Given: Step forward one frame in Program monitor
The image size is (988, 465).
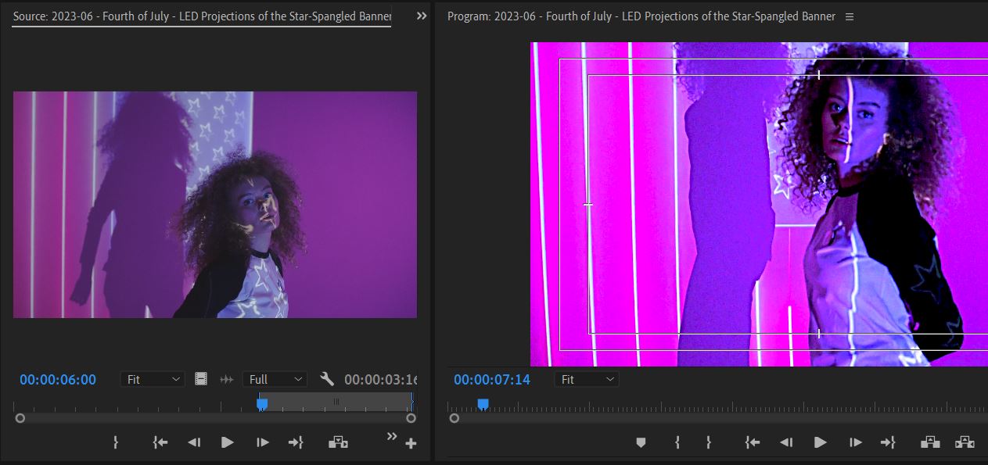Looking at the screenshot, I should (856, 442).
